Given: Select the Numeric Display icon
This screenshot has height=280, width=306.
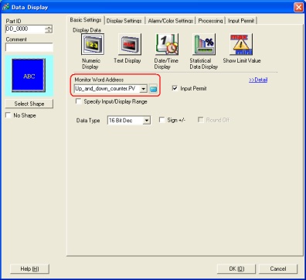Looking at the screenshot, I should pyautogui.click(x=93, y=44).
